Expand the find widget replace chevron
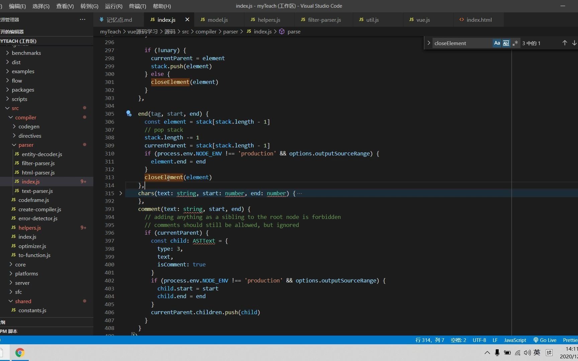The width and height of the screenshot is (578, 361). click(x=428, y=43)
